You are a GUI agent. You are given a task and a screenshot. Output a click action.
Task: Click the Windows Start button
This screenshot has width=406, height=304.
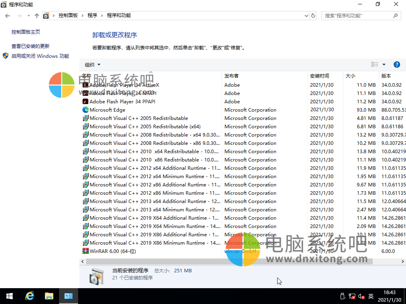coord(9,296)
